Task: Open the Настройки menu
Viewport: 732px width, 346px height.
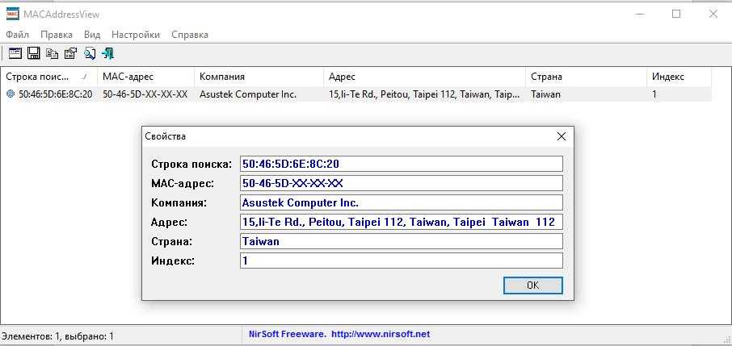Action: coord(135,35)
